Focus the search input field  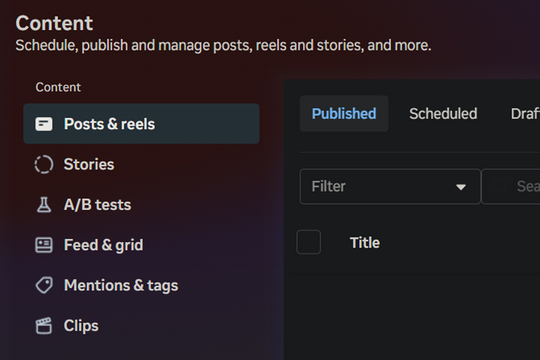click(x=527, y=187)
